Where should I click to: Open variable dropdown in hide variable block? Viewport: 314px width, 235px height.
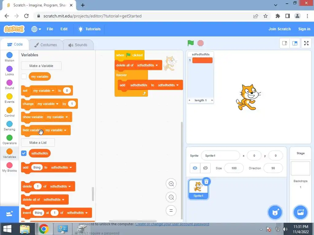pyautogui.click(x=56, y=130)
